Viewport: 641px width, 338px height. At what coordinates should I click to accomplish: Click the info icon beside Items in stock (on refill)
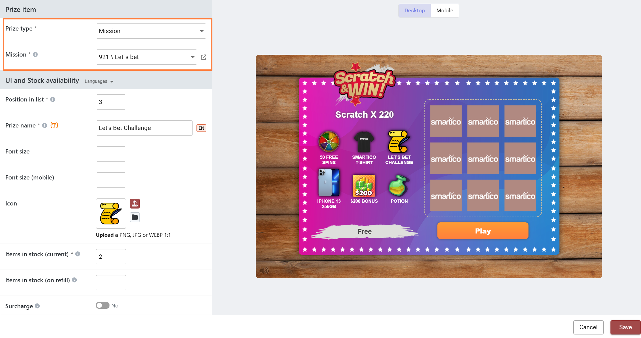(74, 280)
